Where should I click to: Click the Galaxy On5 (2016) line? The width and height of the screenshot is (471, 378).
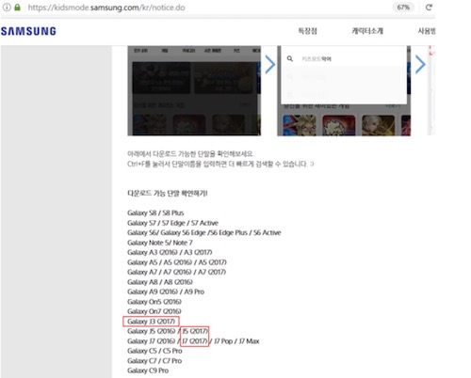(154, 302)
